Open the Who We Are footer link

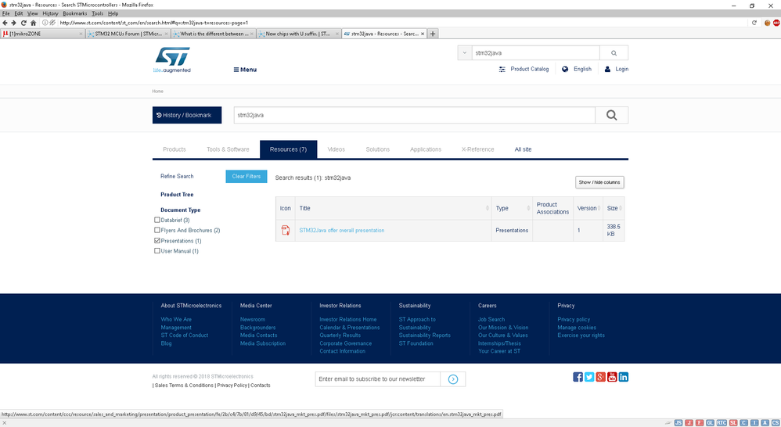(176, 320)
